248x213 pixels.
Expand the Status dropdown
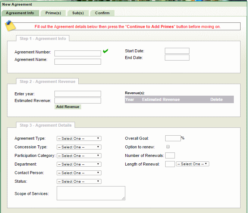click(x=79, y=182)
